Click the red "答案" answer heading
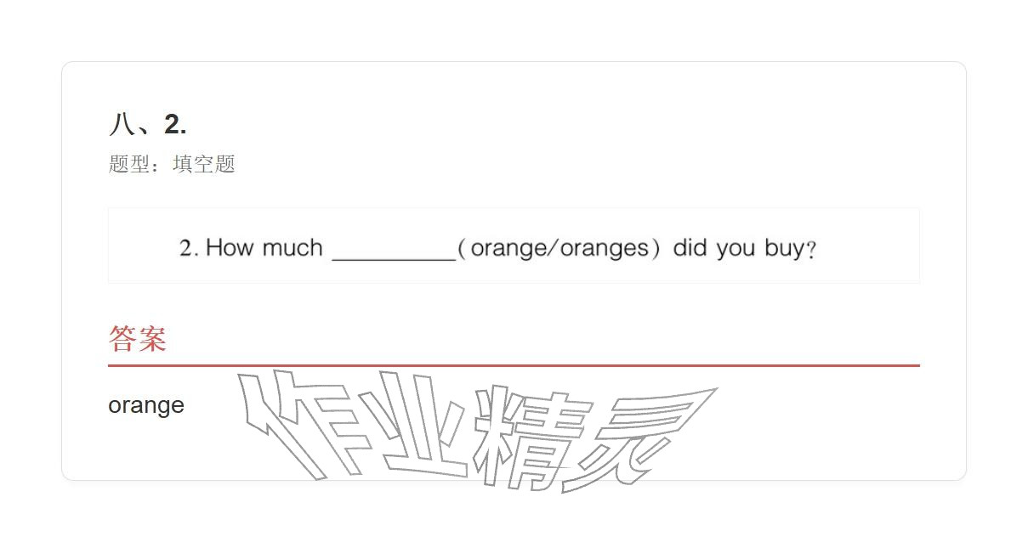1028x542 pixels. coord(137,338)
